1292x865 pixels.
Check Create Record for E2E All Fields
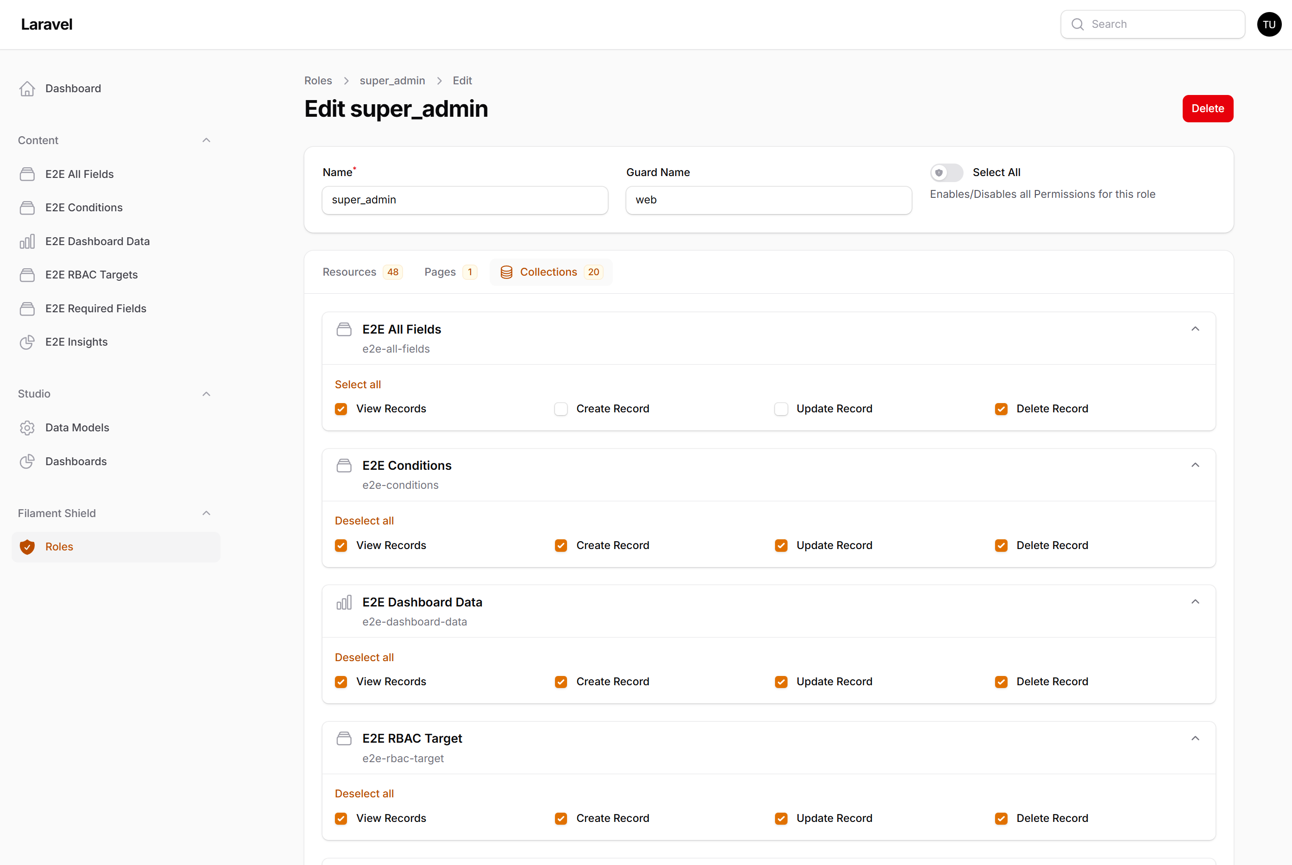pos(561,409)
